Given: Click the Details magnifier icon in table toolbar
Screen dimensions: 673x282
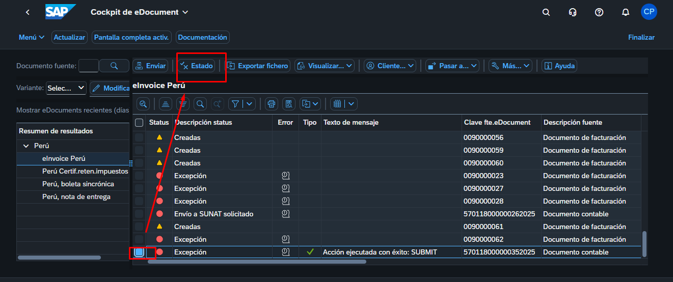Looking at the screenshot, I should click(x=144, y=104).
